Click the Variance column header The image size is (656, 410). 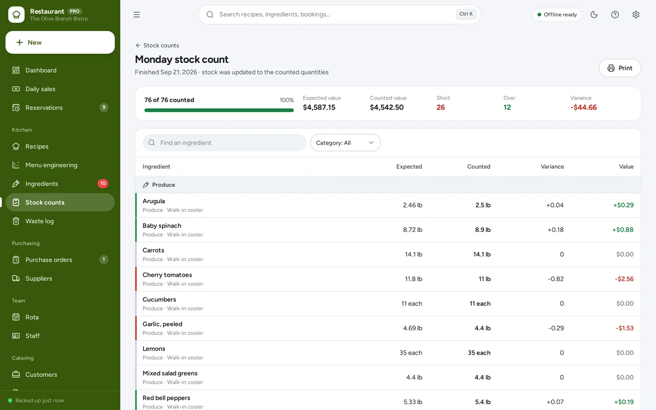pos(552,167)
